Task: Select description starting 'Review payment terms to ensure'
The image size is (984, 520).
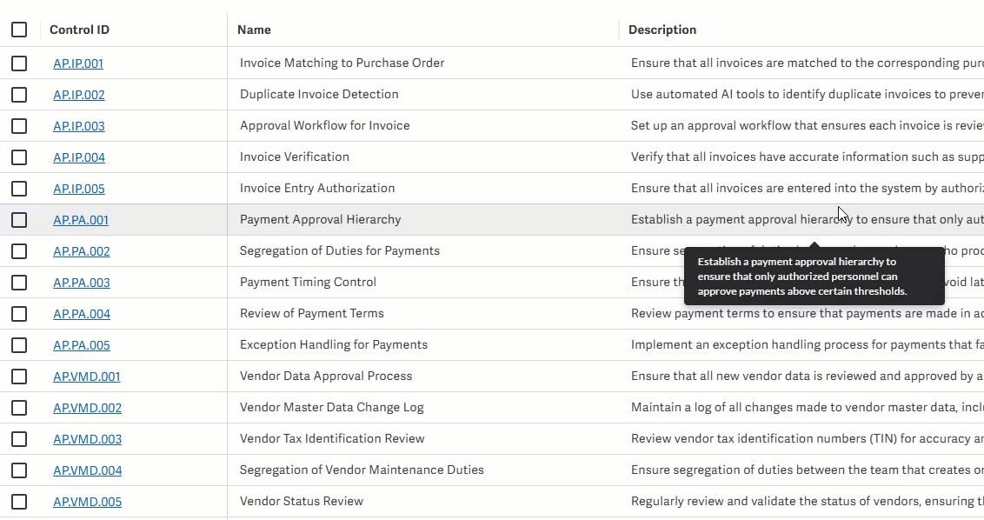Action: [x=807, y=313]
